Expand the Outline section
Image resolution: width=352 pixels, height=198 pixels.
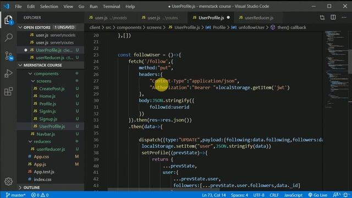(51, 188)
